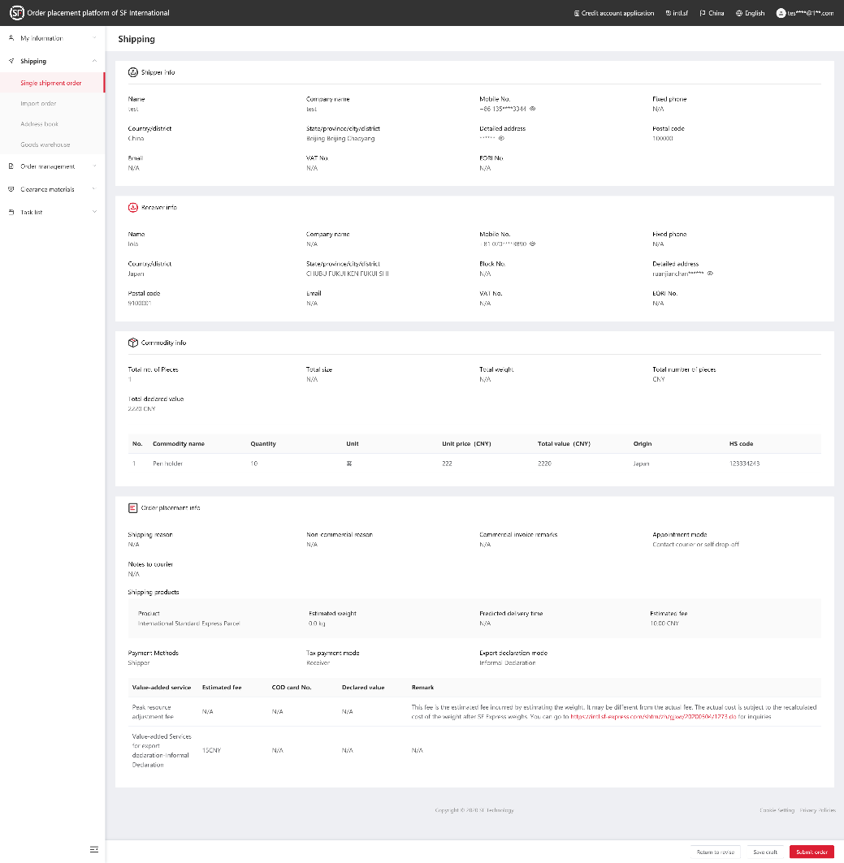Open Credit account application link

[x=614, y=13]
